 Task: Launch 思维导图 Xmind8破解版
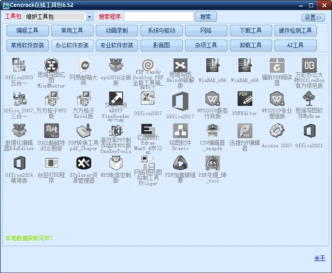[x=180, y=65]
